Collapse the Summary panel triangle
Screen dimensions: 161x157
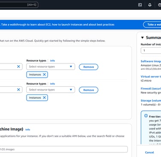142,38
